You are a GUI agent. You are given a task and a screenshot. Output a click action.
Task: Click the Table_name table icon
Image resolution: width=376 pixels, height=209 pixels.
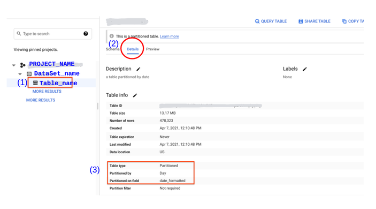point(35,83)
